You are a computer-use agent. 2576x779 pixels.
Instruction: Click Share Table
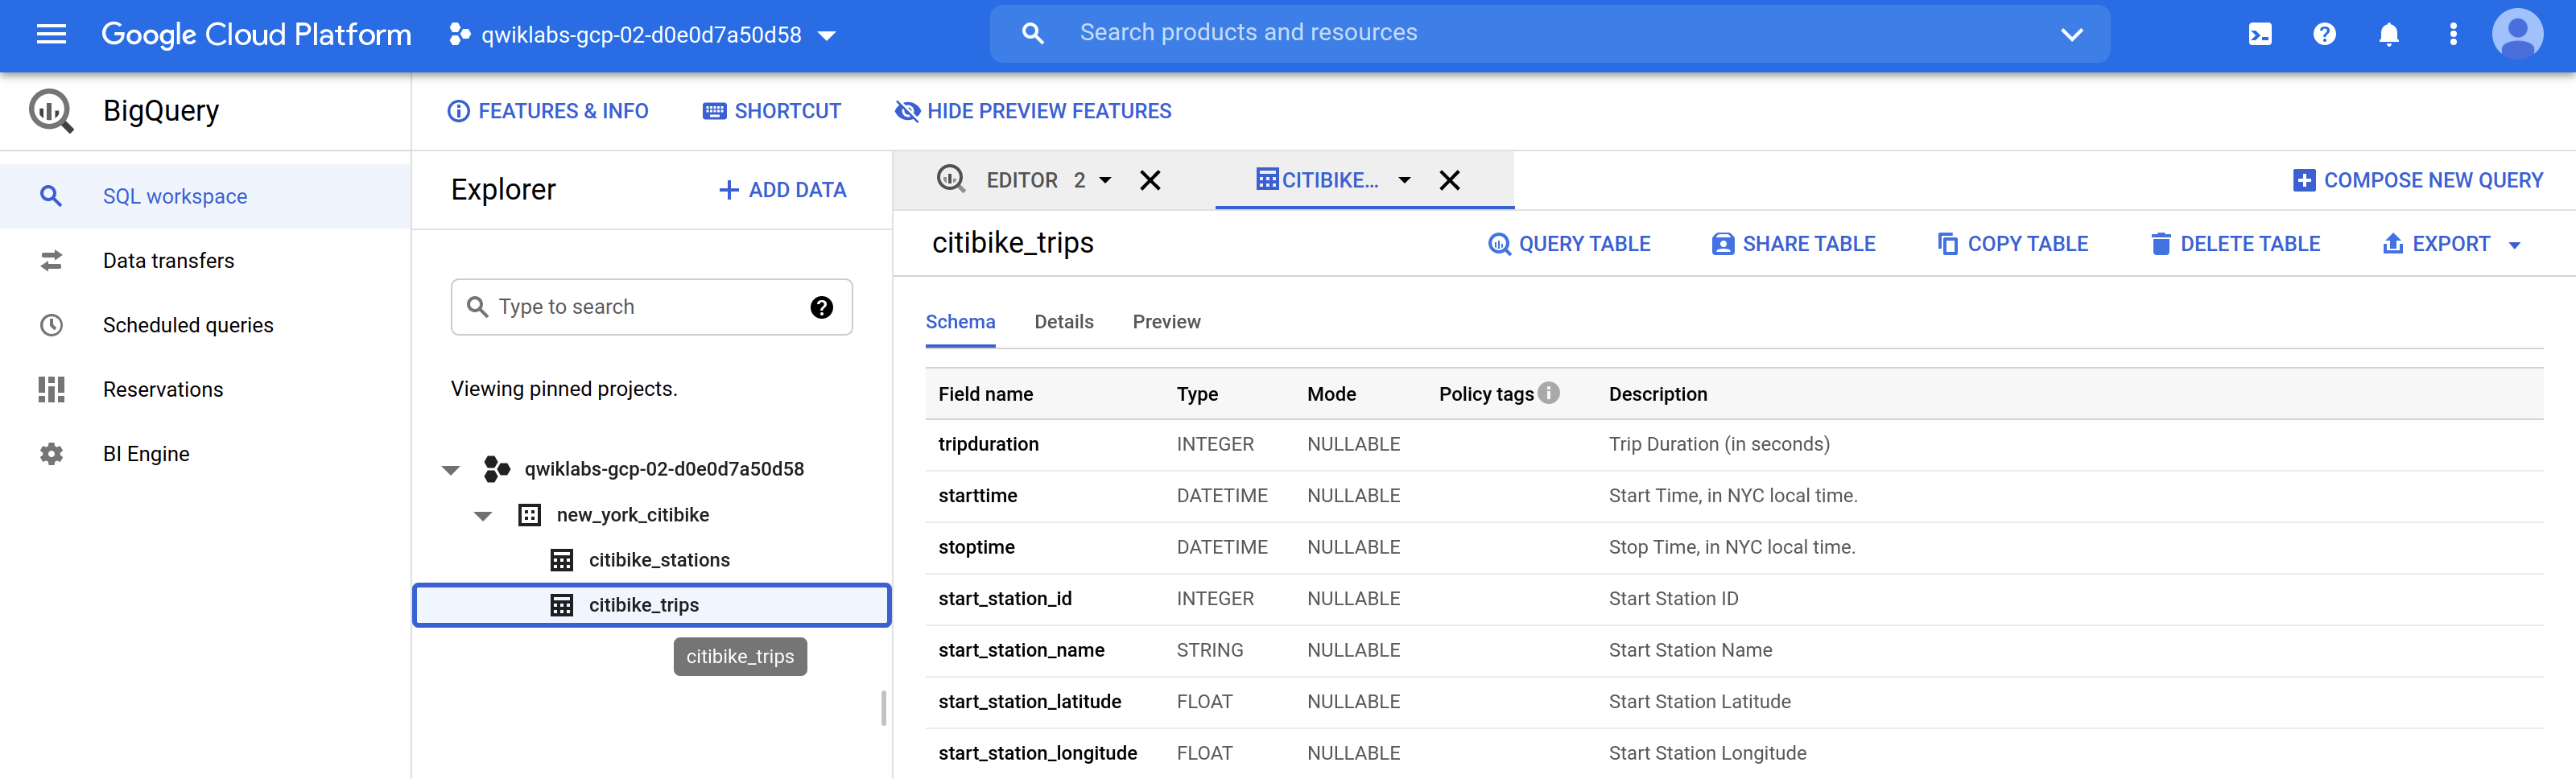point(1793,244)
